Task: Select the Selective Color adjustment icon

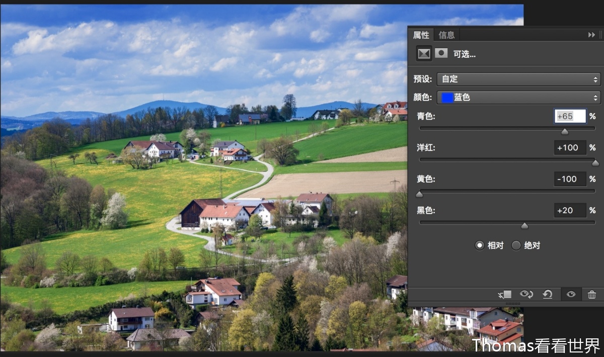Action: (x=424, y=53)
